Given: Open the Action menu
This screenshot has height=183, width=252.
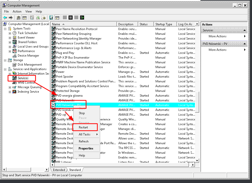Looking at the screenshot, I should [x=17, y=12].
